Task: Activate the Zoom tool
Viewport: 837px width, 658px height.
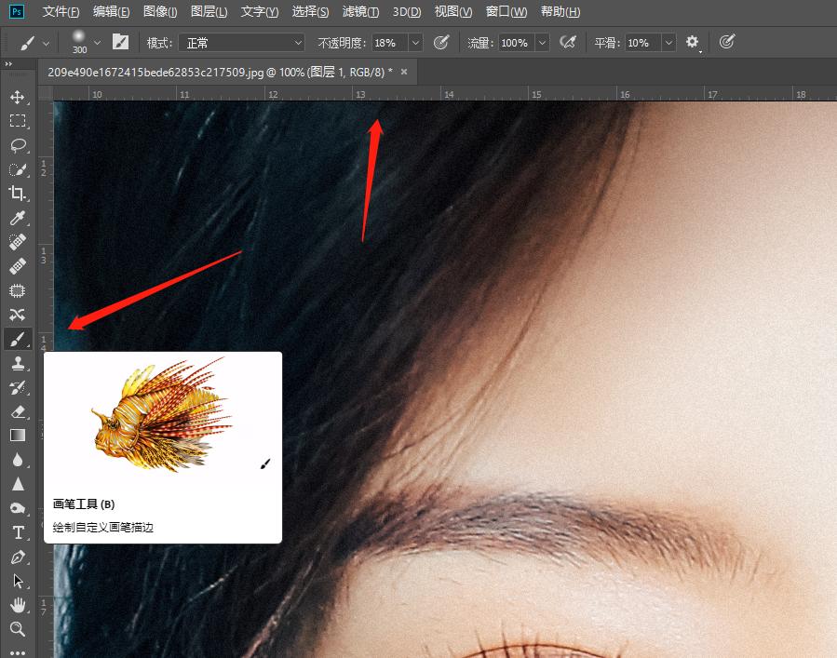Action: click(18, 629)
